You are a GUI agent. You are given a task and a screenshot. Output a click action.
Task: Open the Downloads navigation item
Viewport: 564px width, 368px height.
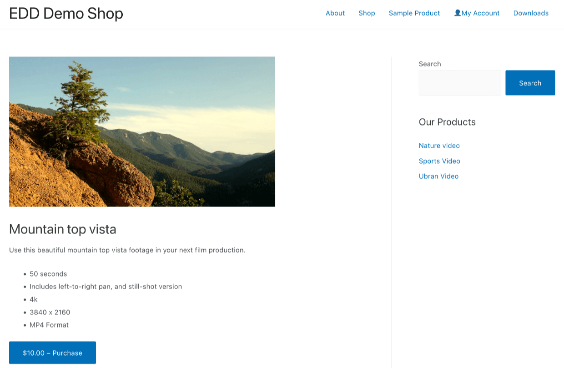point(531,13)
